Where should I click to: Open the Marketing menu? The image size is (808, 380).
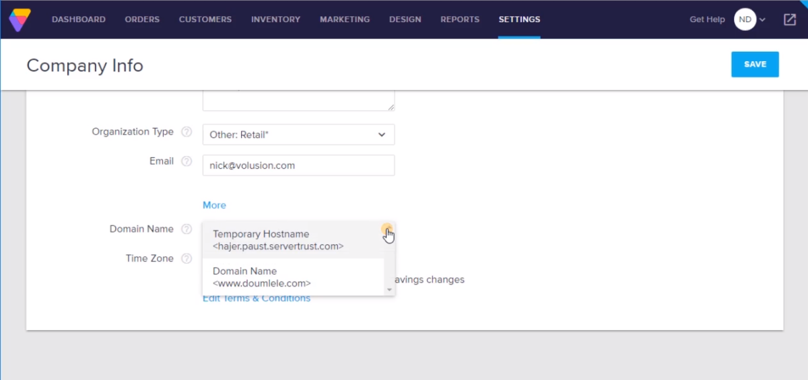click(x=345, y=20)
